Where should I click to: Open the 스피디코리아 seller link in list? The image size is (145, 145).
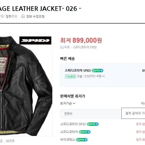click(69, 132)
